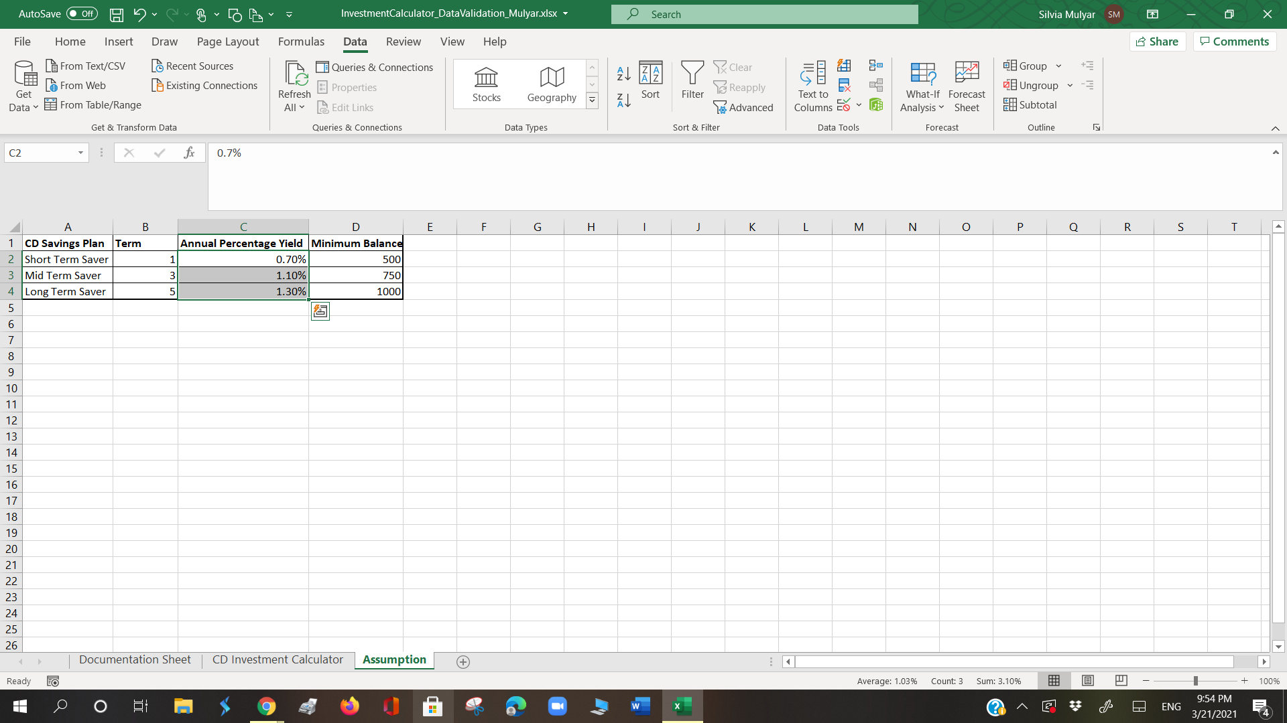Collapse the ribbon with the chevron
This screenshot has height=723, width=1287.
coord(1275,128)
